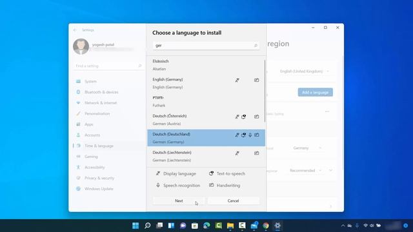Open Bluetooth & devices in sidebar
Viewport: 413px width, 232px height.
[x=108, y=92]
